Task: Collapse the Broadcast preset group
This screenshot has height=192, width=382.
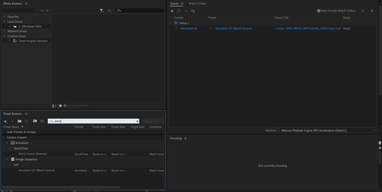Action: click(7, 143)
